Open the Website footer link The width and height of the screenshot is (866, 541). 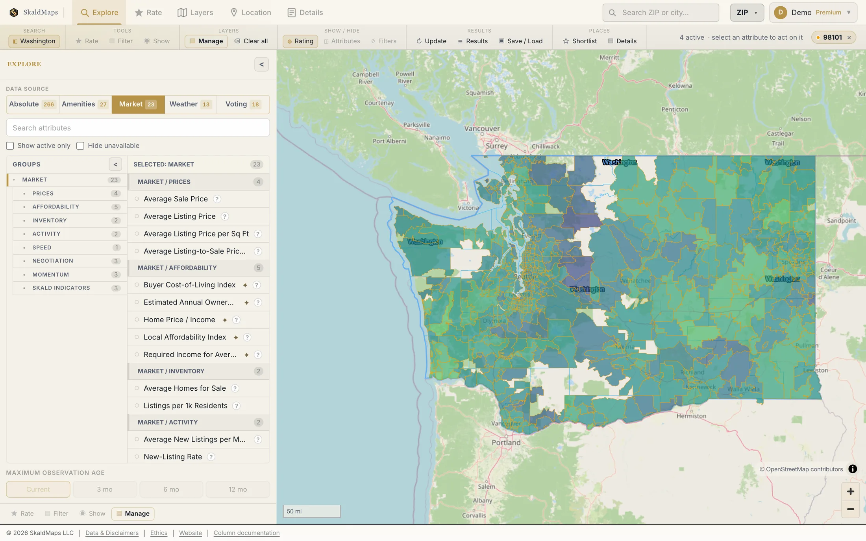tap(191, 533)
